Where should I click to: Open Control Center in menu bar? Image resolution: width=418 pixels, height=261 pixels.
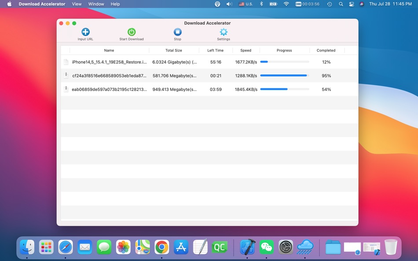(x=352, y=4)
